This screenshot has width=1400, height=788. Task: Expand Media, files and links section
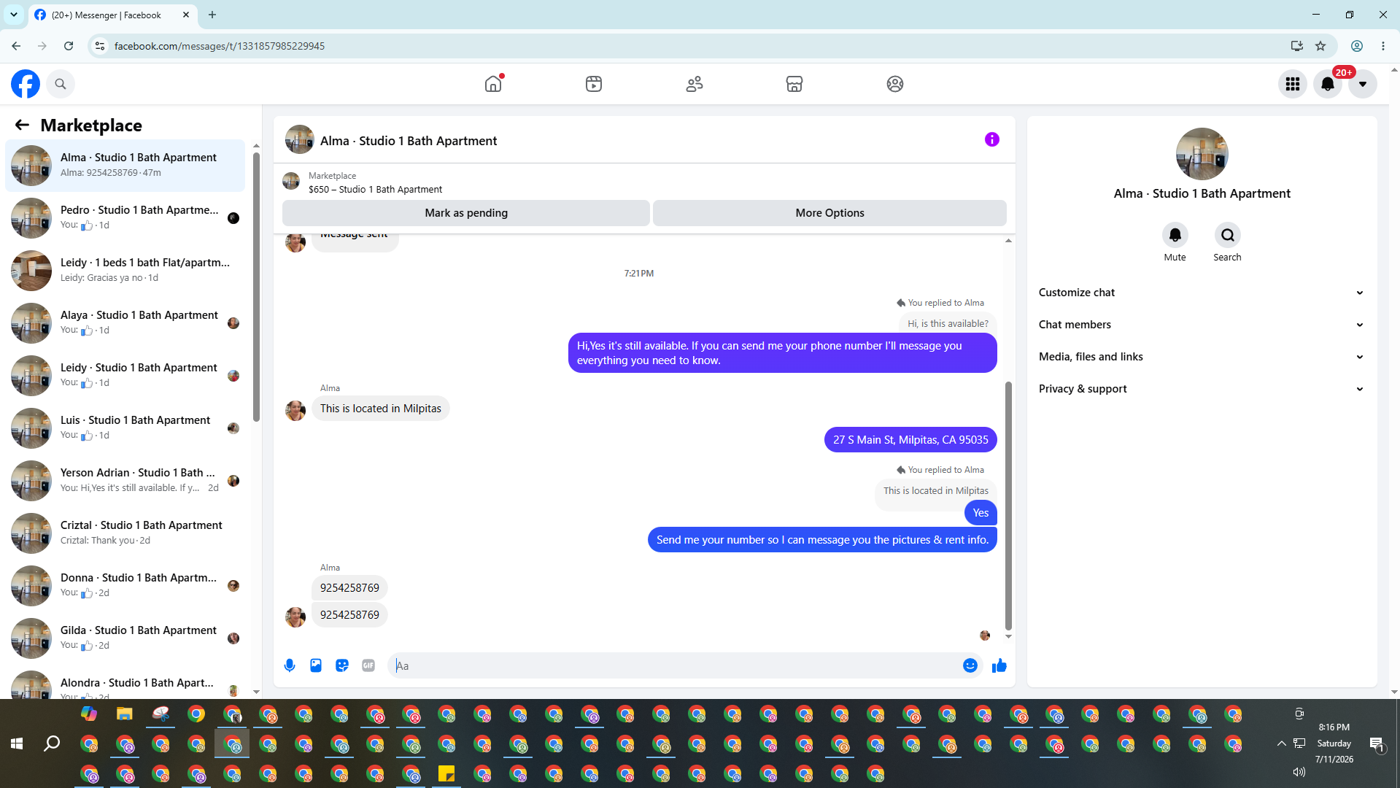coord(1202,357)
